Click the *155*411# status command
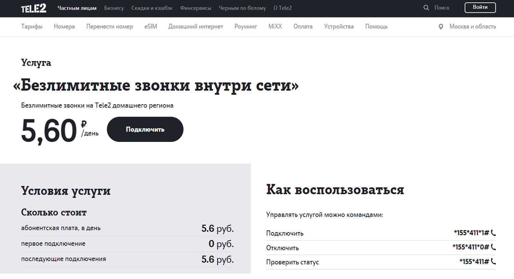This screenshot has width=514, height=279. coord(474,262)
